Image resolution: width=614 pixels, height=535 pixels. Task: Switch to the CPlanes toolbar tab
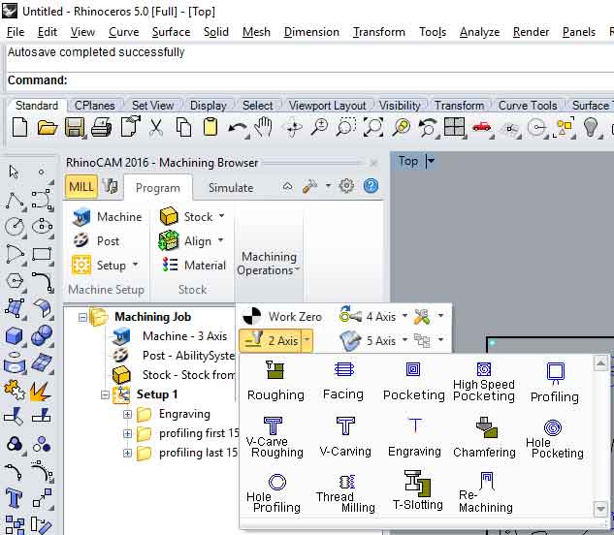click(94, 106)
